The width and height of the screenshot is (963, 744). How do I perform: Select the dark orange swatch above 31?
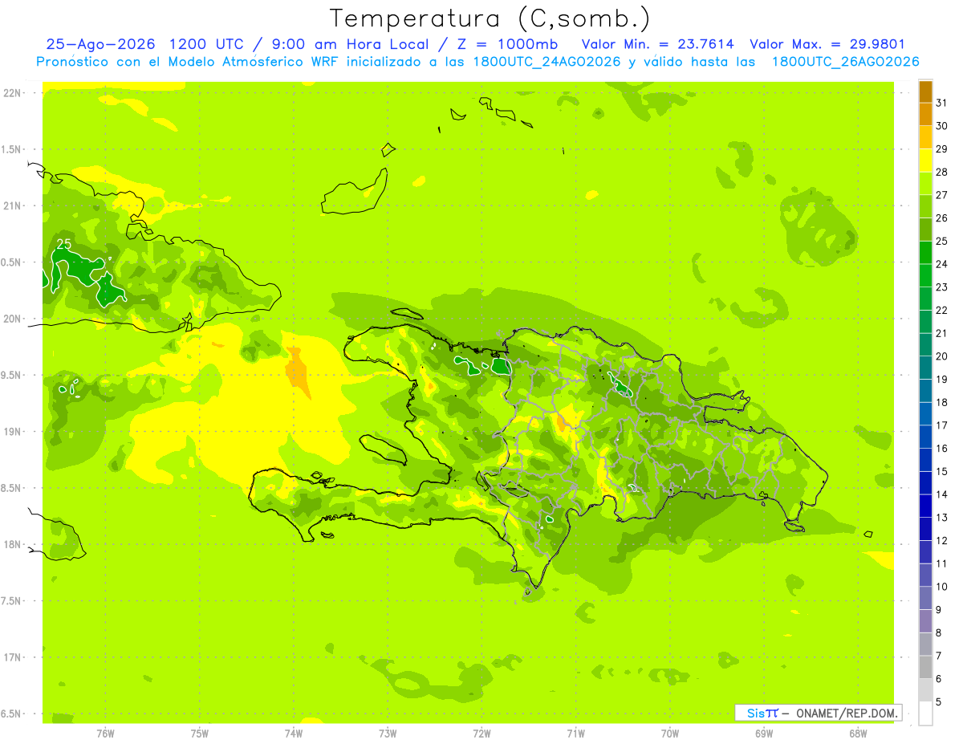pyautogui.click(x=925, y=91)
